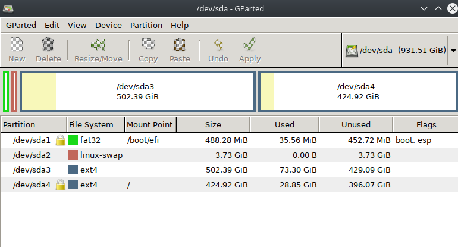The height and width of the screenshot is (247, 458).
Task: Open the Device menu
Action: tap(108, 25)
